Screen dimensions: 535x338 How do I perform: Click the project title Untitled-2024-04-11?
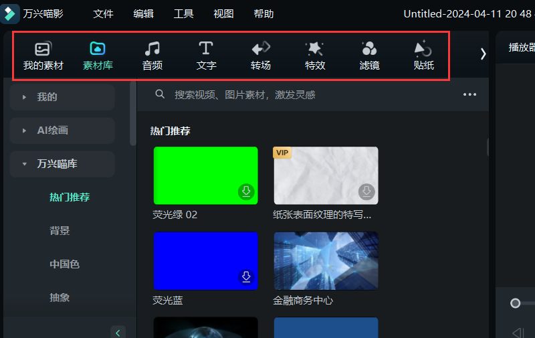(469, 14)
